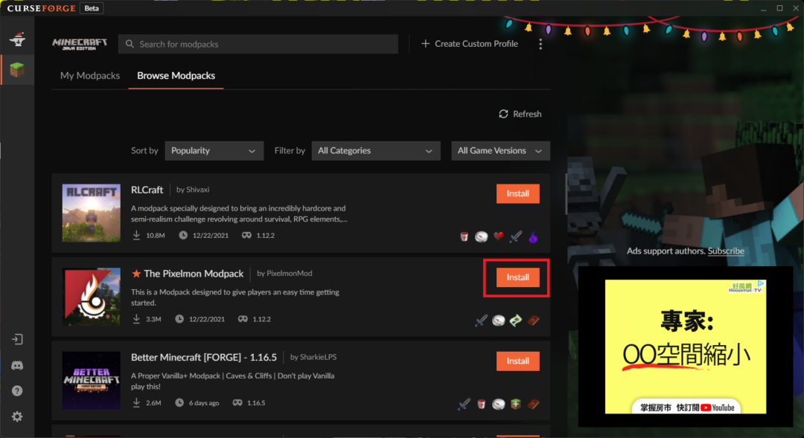Open The Pixelmon Modpack thumbnail
Screen dimensions: 804x438
tap(92, 297)
